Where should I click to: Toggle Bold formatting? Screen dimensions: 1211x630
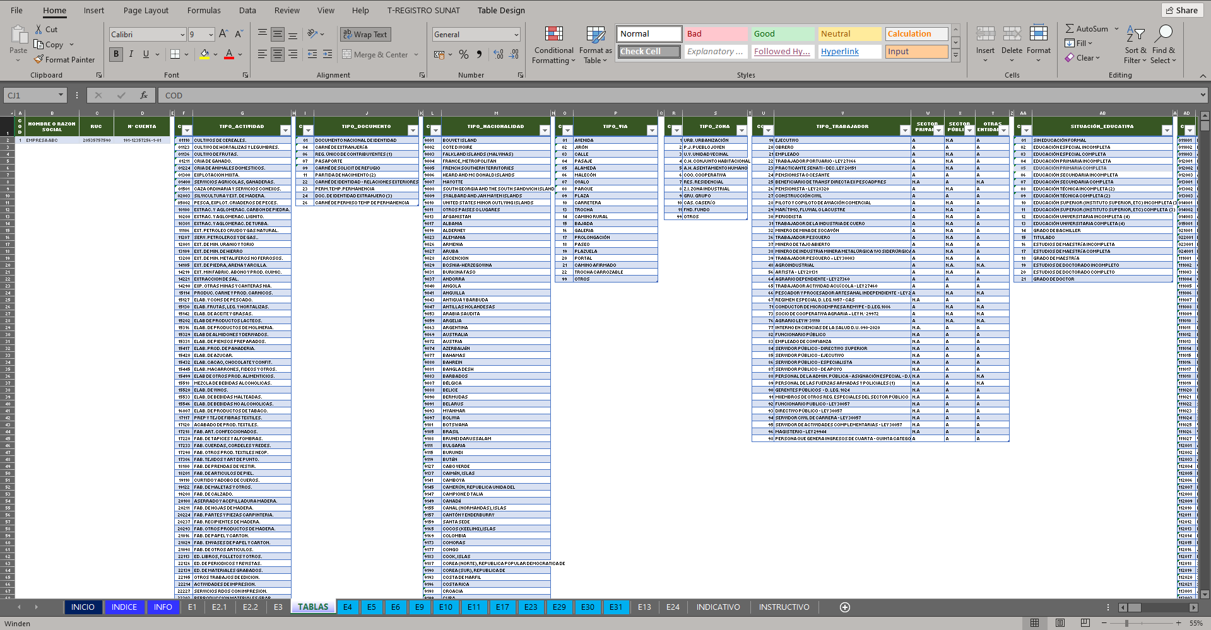[x=116, y=54]
